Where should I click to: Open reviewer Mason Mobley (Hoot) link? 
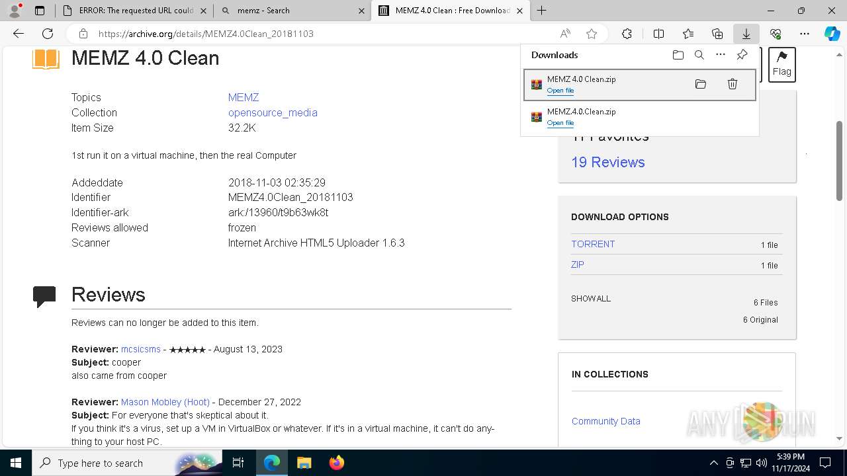[165, 402]
